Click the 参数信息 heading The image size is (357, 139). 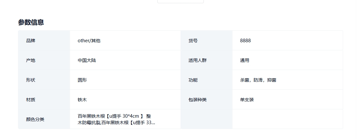click(31, 22)
